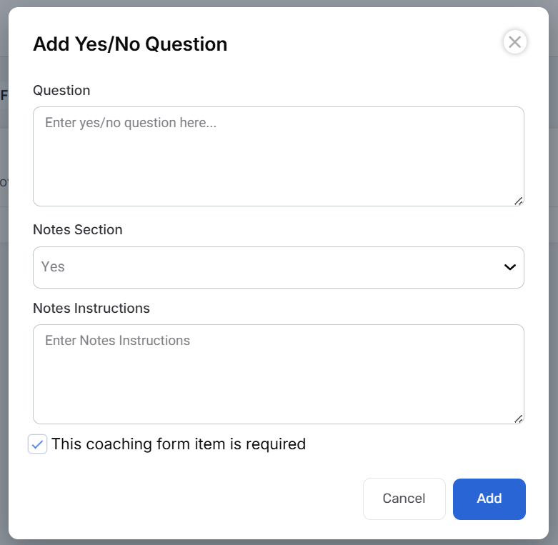Image resolution: width=558 pixels, height=545 pixels.
Task: Click the 'Question' field label
Action: pyautogui.click(x=61, y=91)
